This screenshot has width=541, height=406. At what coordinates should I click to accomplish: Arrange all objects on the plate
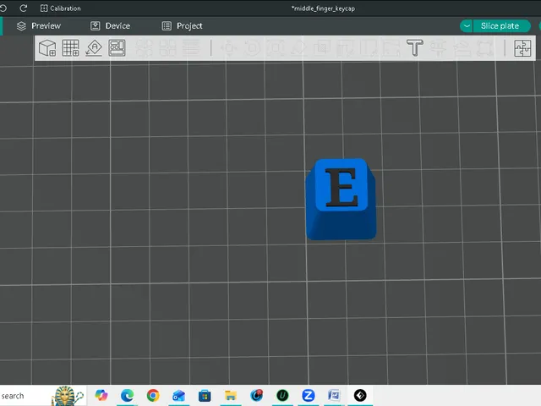117,48
